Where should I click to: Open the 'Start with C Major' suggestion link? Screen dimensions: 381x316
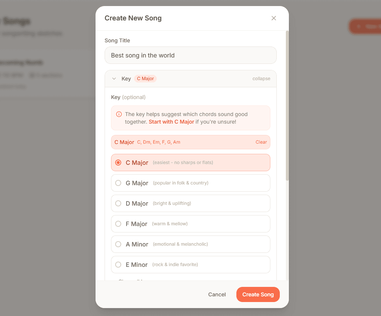(171, 122)
